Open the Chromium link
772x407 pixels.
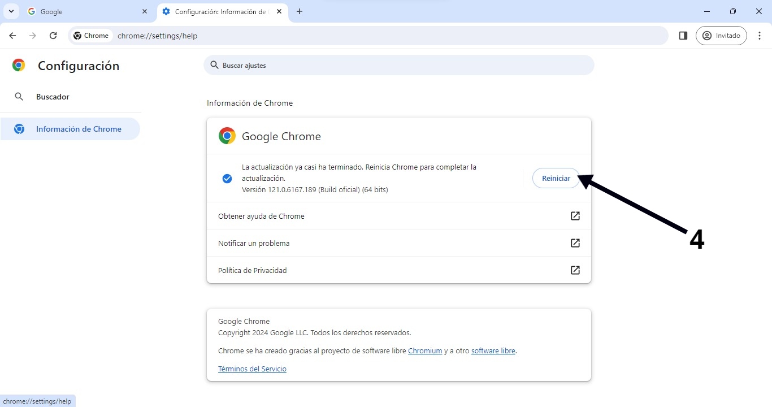click(425, 350)
